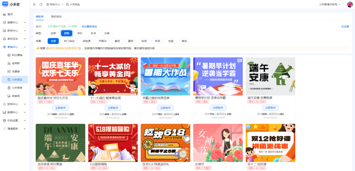Select scene filter 春招
The image size is (355, 171).
pyautogui.click(x=117, y=41)
